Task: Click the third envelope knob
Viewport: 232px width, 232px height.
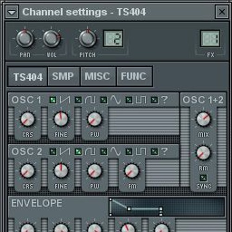Action: pyautogui.click(x=94, y=227)
